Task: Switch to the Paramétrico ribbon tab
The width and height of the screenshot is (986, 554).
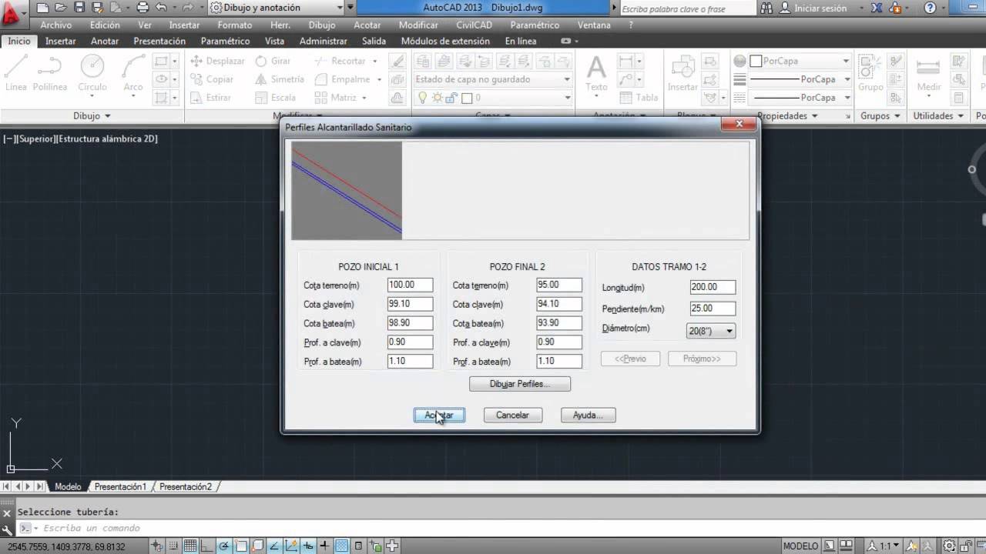Action: click(225, 41)
